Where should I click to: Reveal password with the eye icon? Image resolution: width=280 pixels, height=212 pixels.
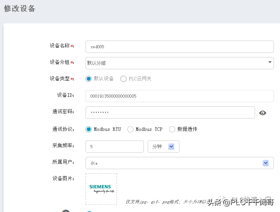(x=263, y=113)
